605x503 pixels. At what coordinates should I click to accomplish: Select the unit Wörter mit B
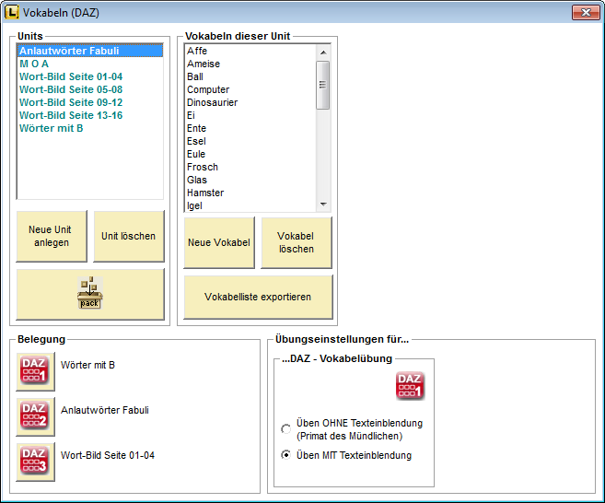pyautogui.click(x=52, y=128)
